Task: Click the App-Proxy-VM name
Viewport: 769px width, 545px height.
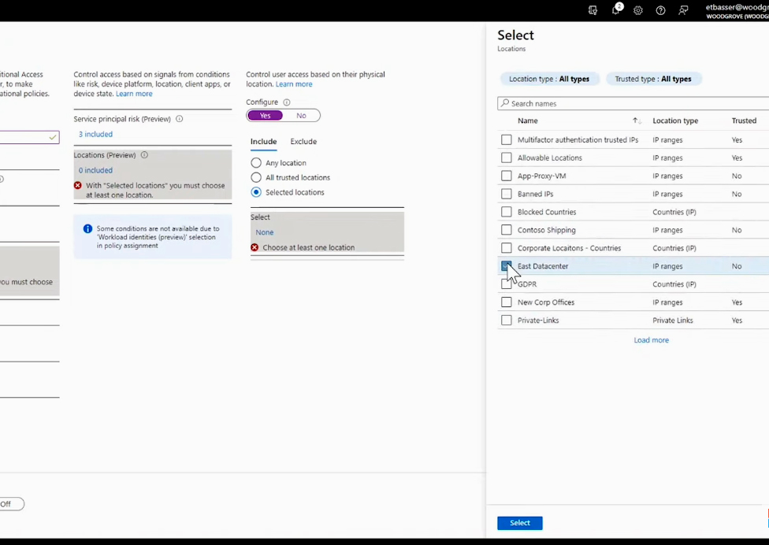Action: pos(541,176)
